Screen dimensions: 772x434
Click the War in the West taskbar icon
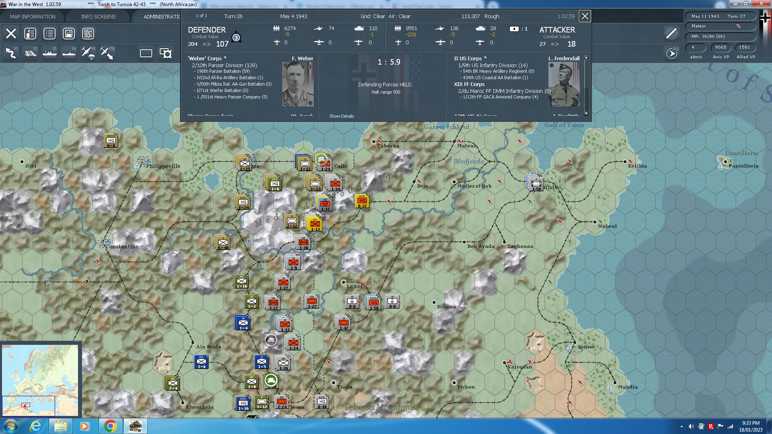coord(136,426)
